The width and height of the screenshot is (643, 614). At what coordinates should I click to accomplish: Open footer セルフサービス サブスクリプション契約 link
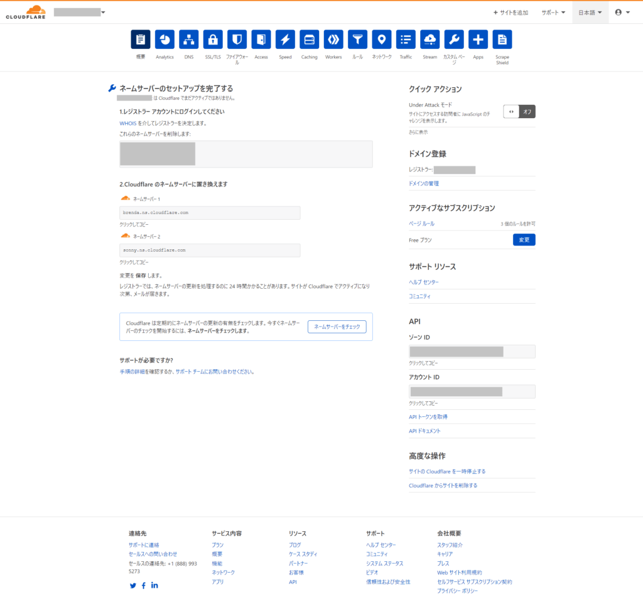(x=475, y=582)
